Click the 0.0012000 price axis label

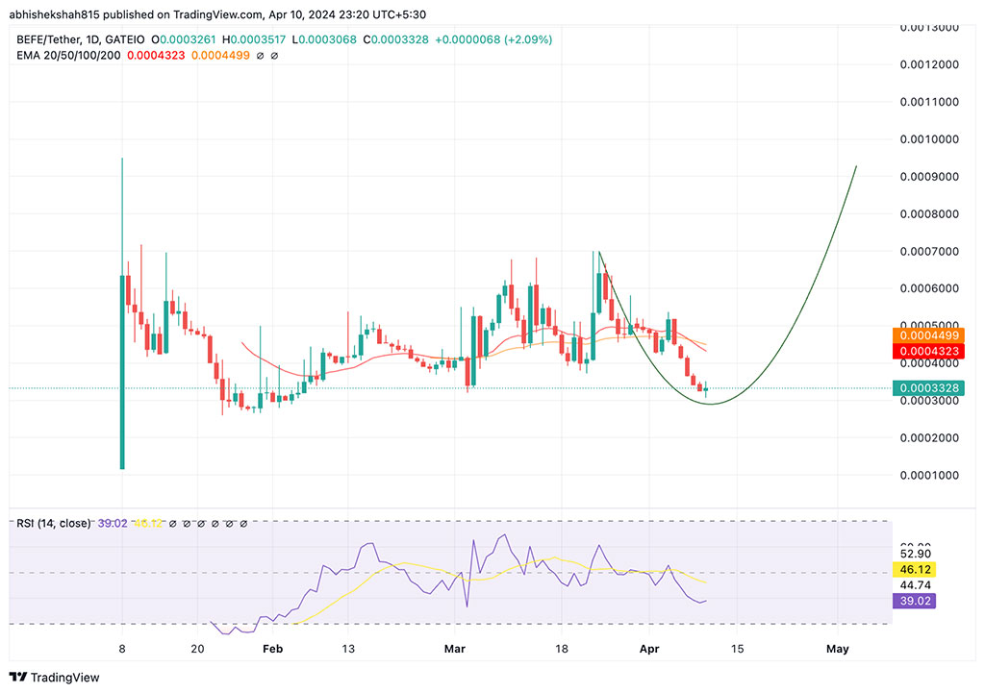click(x=930, y=64)
